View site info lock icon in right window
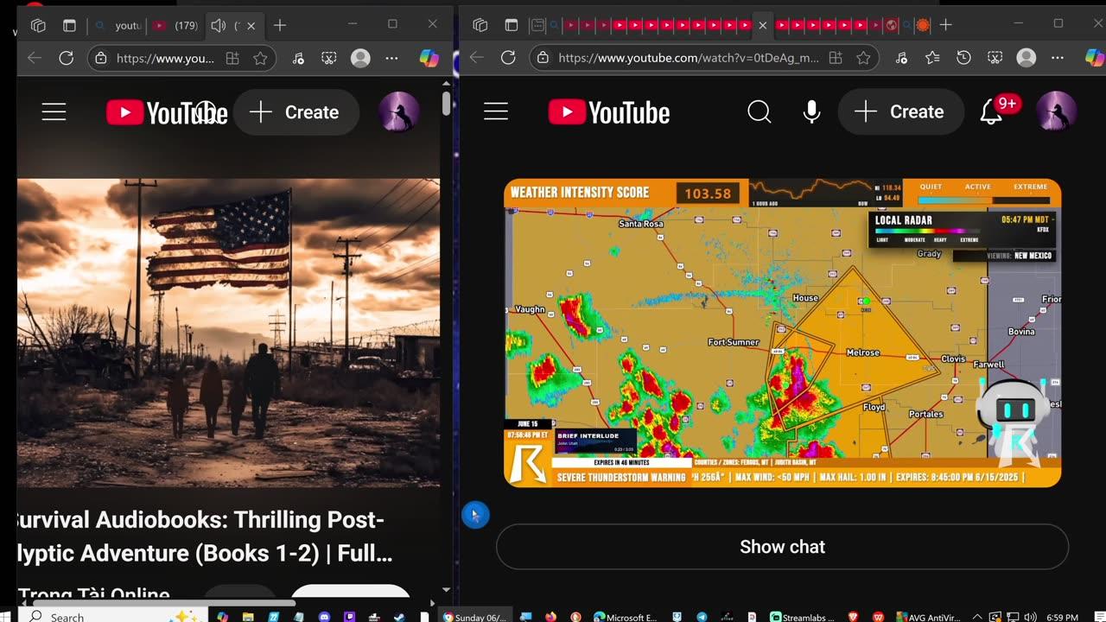 [x=543, y=58]
